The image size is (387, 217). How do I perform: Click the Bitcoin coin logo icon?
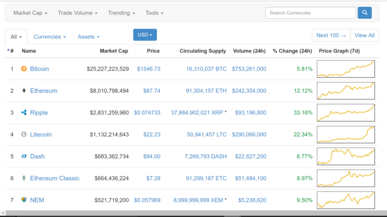pos(24,69)
